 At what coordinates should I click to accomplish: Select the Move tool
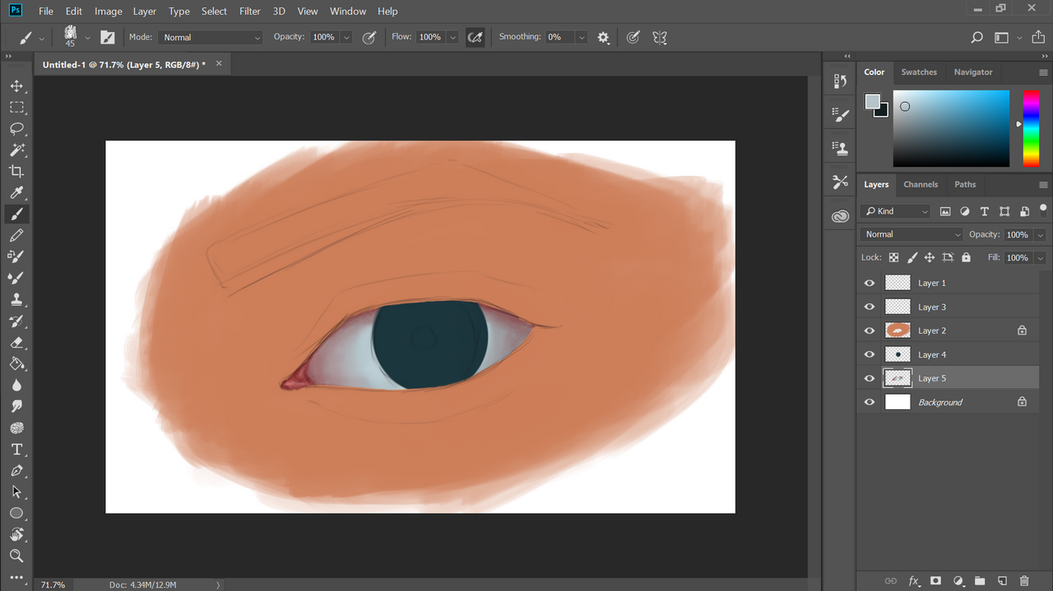16,86
